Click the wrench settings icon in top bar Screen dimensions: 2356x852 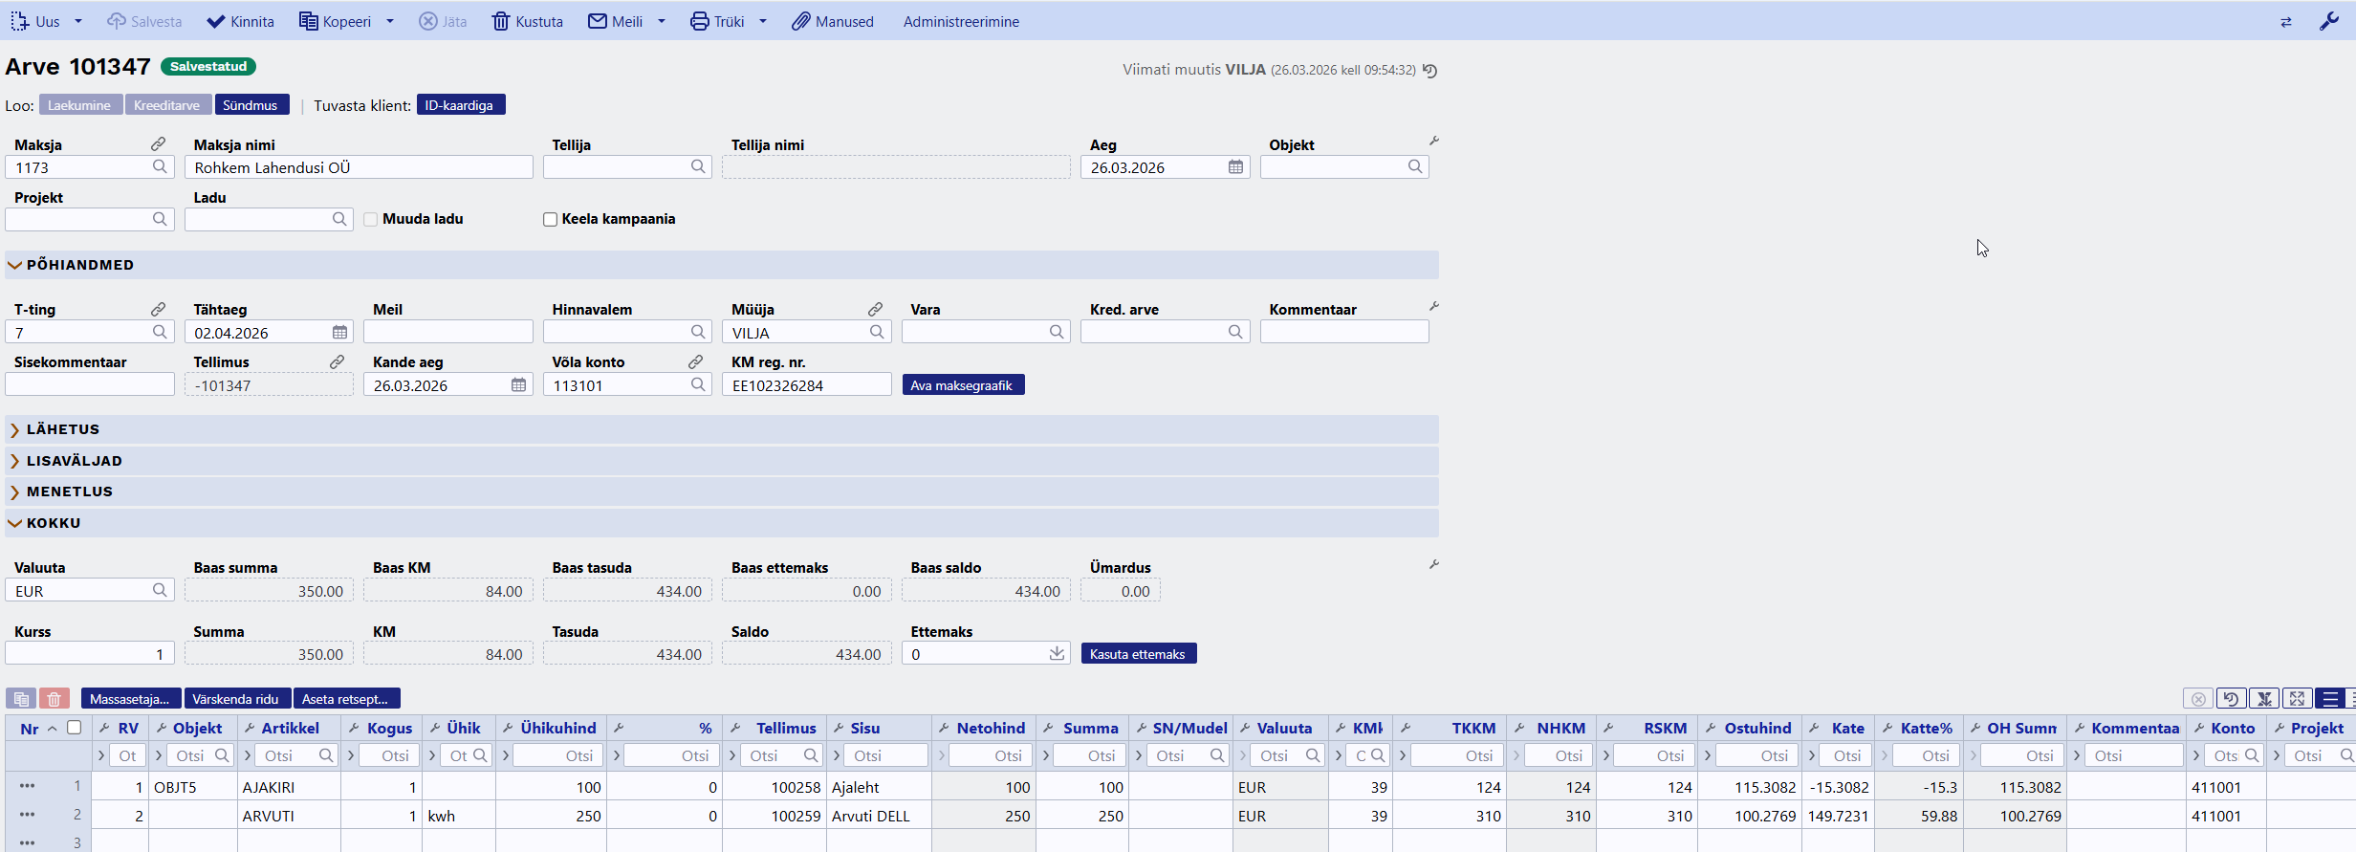pos(2329,21)
